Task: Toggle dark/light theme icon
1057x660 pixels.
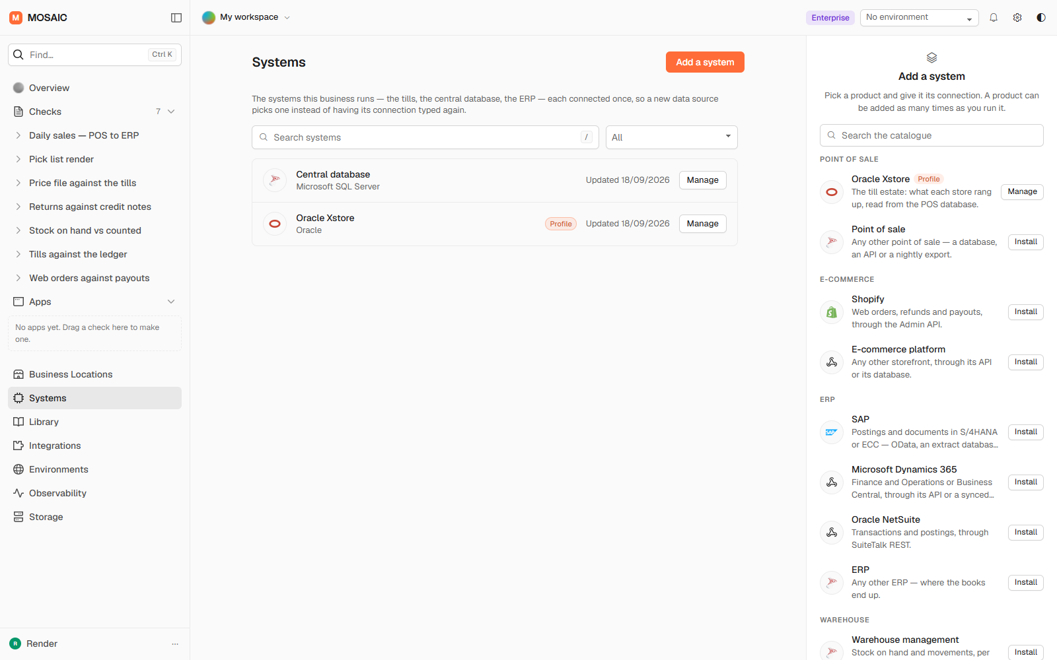Action: pyautogui.click(x=1041, y=18)
